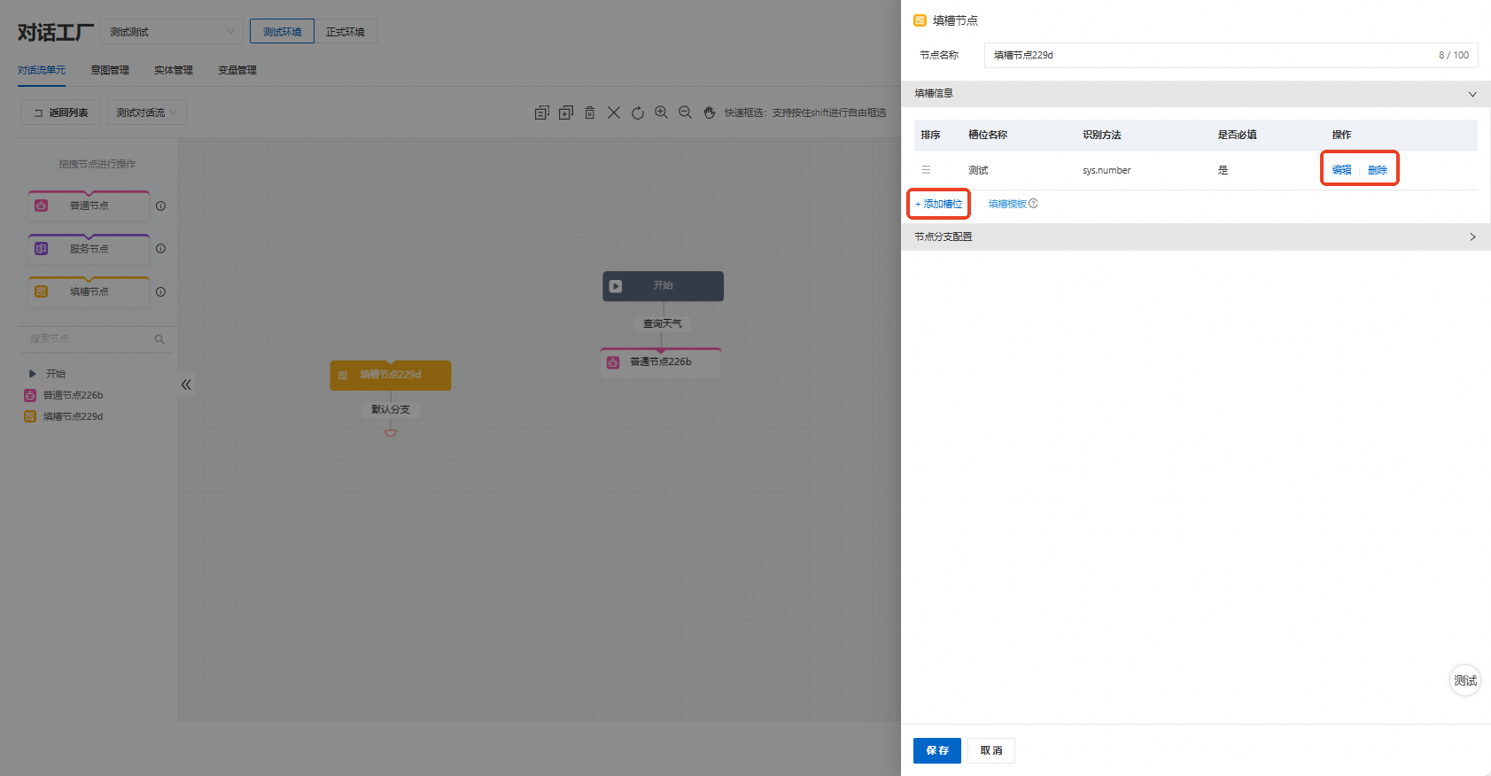The height and width of the screenshot is (776, 1491).
Task: Click the 普通节点 pink palette icon
Action: click(x=41, y=206)
